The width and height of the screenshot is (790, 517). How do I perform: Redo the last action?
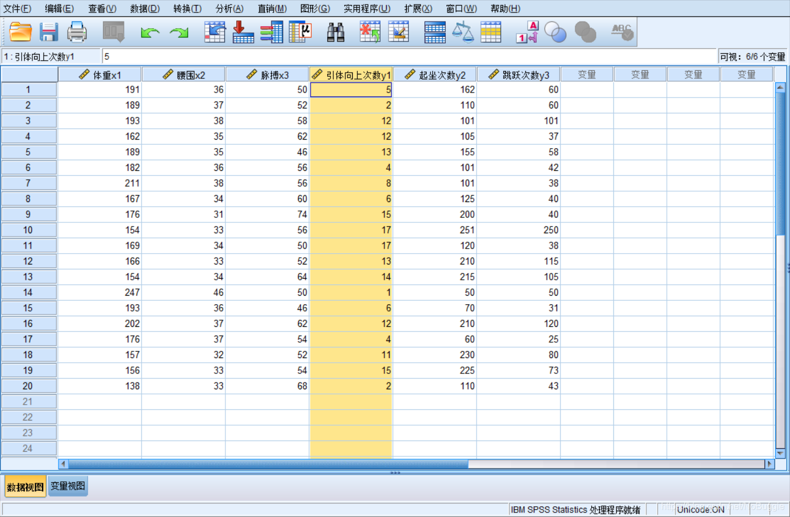click(179, 32)
